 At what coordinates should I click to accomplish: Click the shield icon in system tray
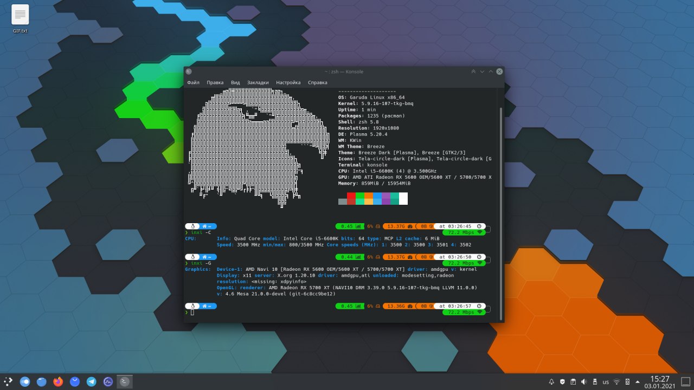click(563, 382)
